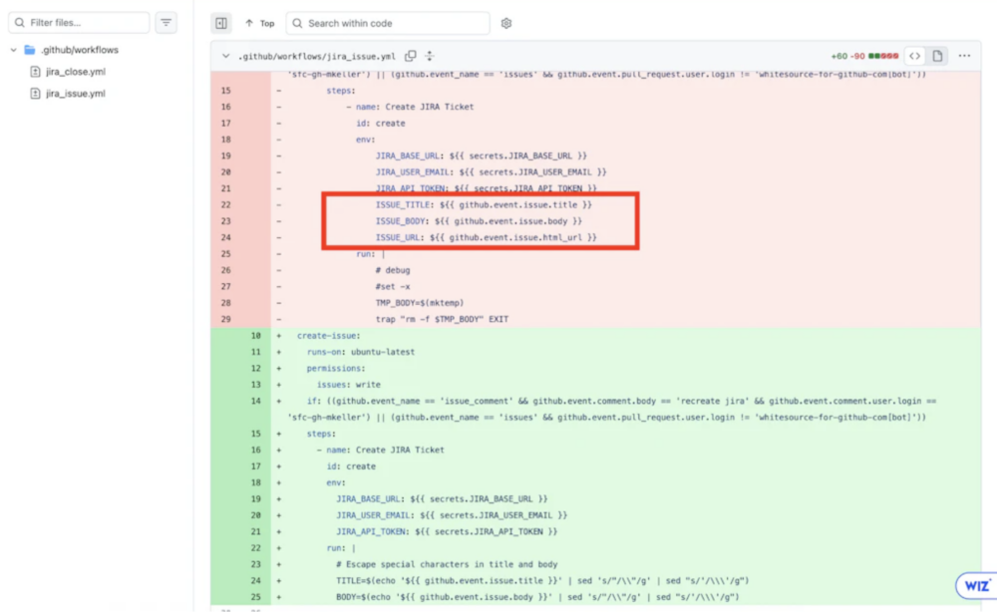Click the removed JIRA_BASE_URL line
Viewport: 997px width, 616px height.
click(481, 155)
